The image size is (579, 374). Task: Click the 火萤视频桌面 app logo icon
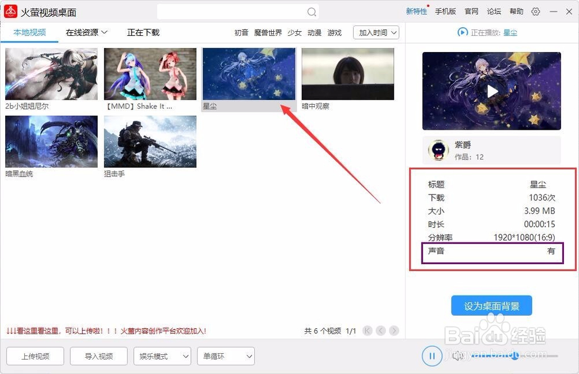coord(10,12)
